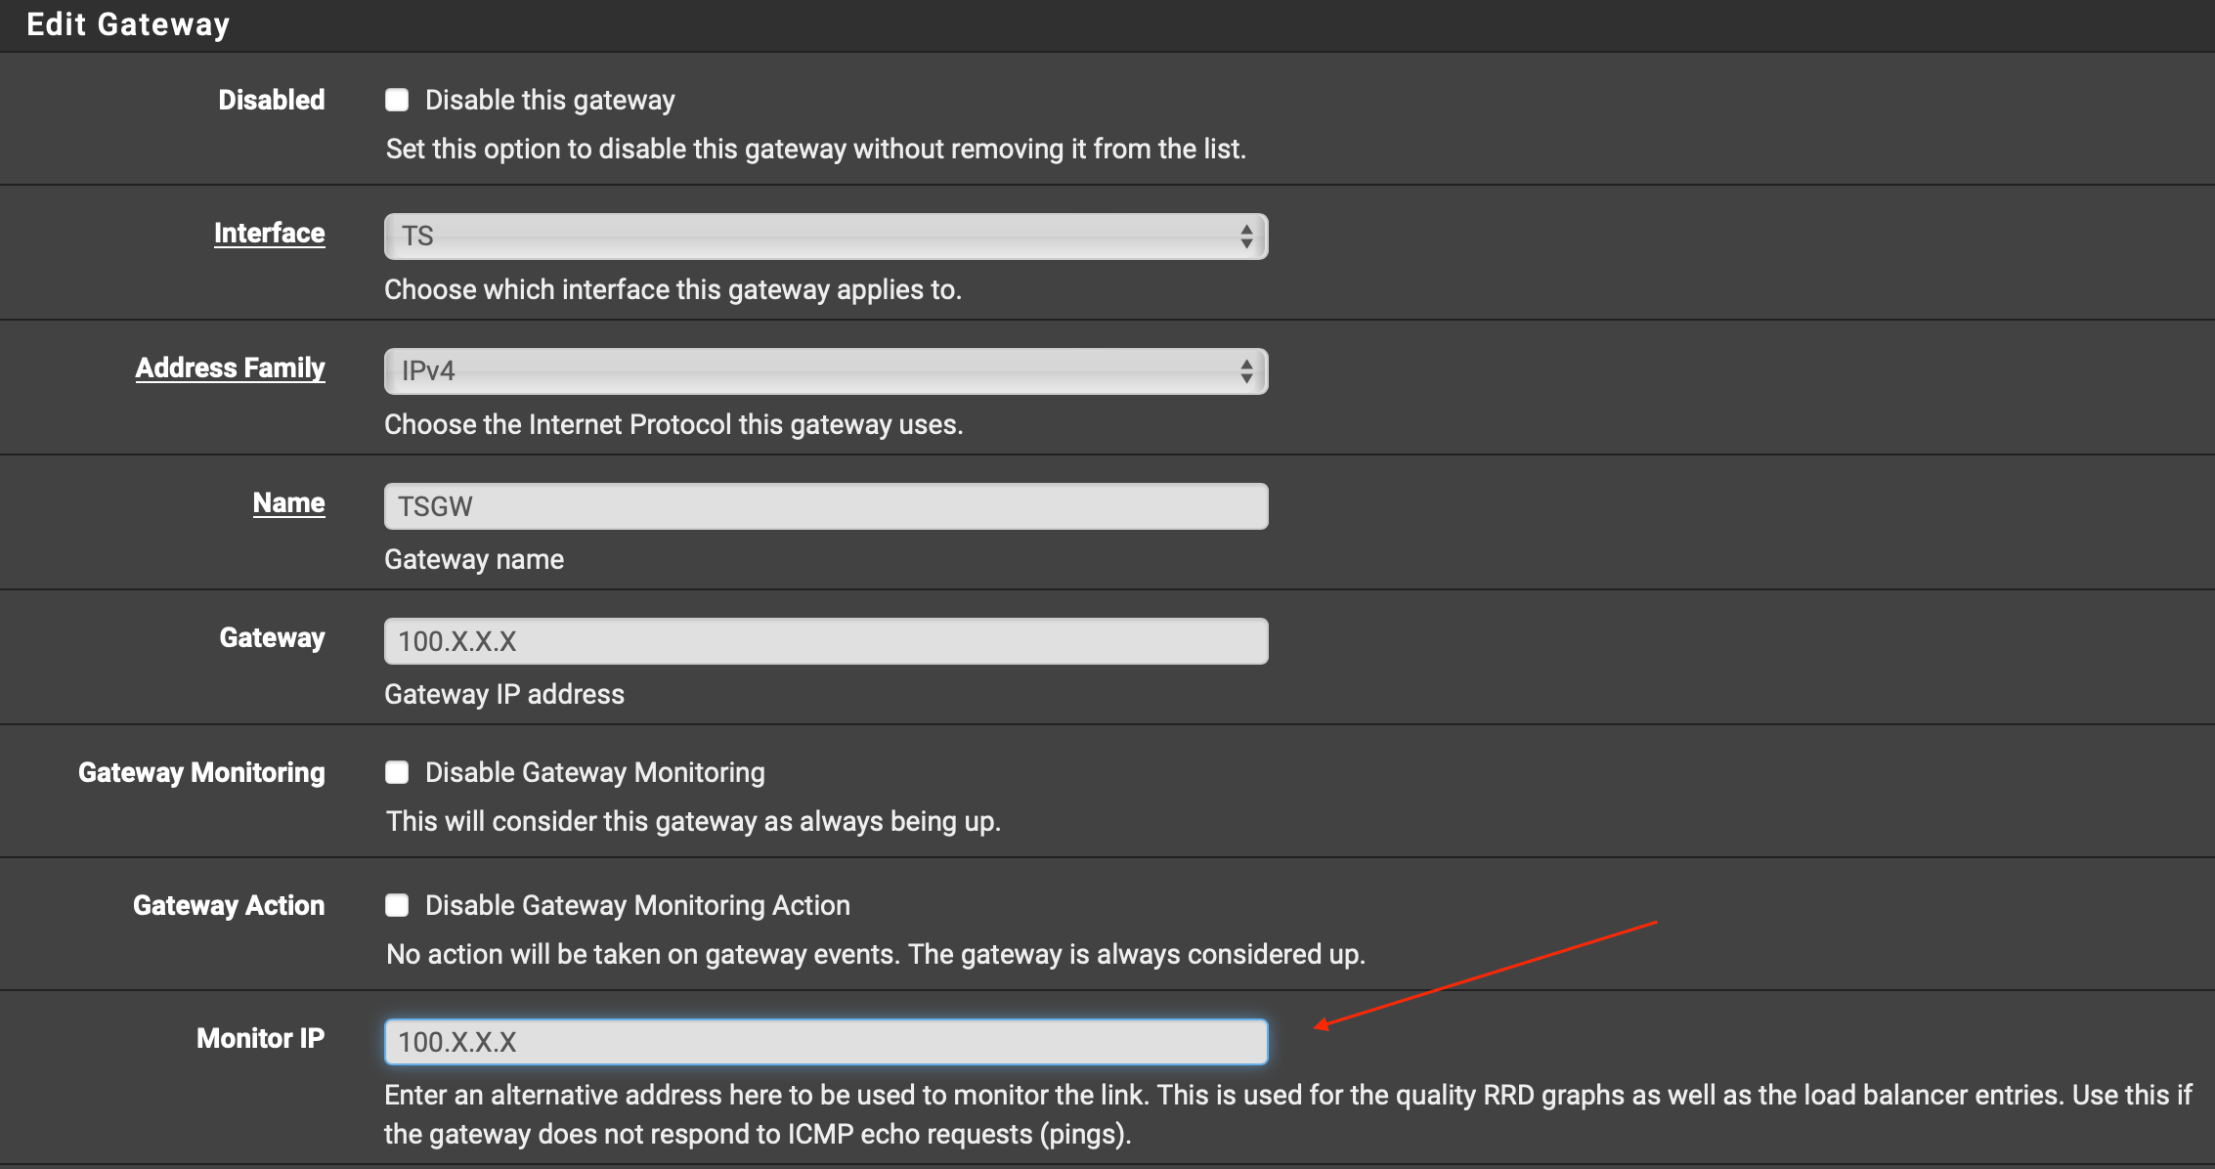Image resolution: width=2215 pixels, height=1169 pixels.
Task: Click the Address Family label link
Action: [x=230, y=368]
